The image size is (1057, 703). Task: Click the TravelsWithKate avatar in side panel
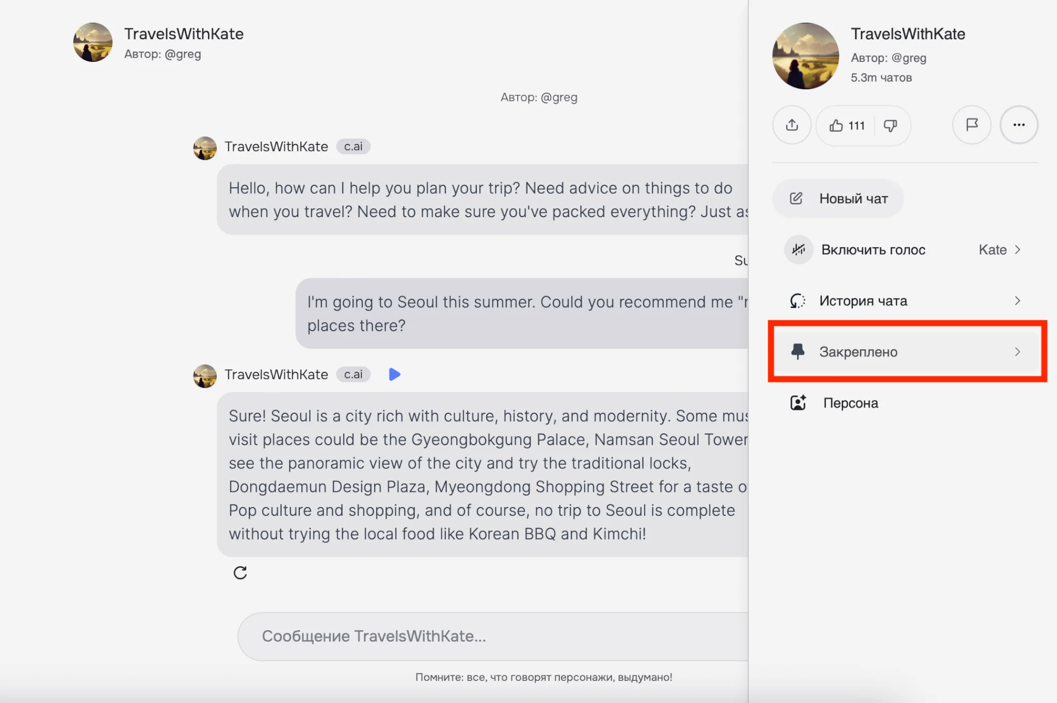[x=805, y=56]
